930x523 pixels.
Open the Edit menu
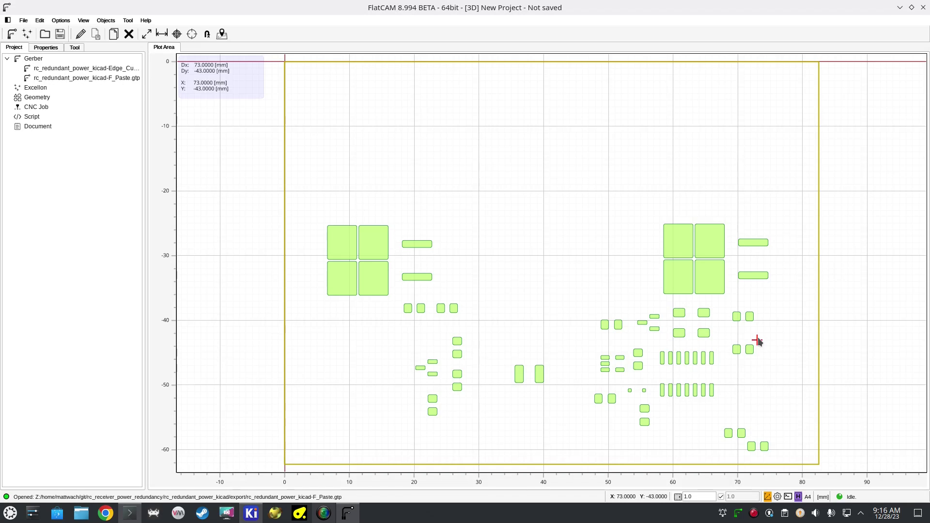click(39, 20)
